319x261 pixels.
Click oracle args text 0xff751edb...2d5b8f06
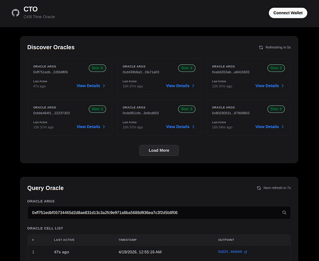(x=51, y=72)
